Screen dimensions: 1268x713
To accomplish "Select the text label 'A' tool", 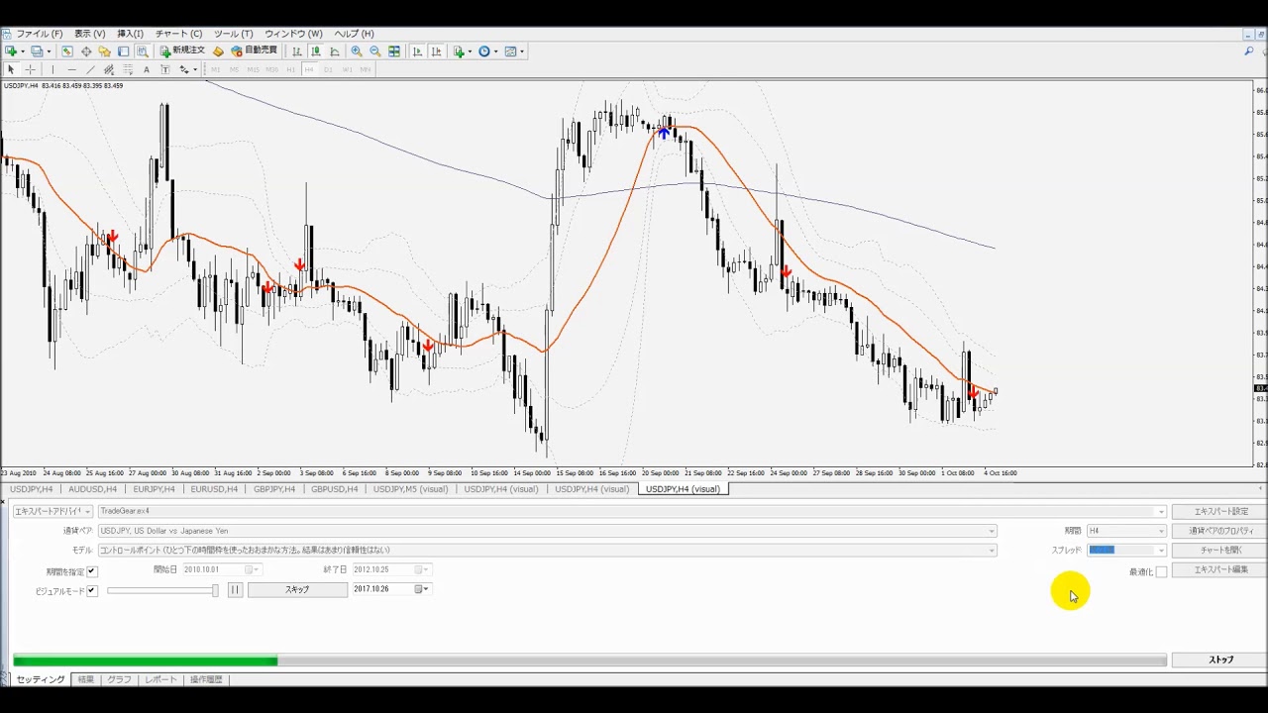I will (147, 70).
